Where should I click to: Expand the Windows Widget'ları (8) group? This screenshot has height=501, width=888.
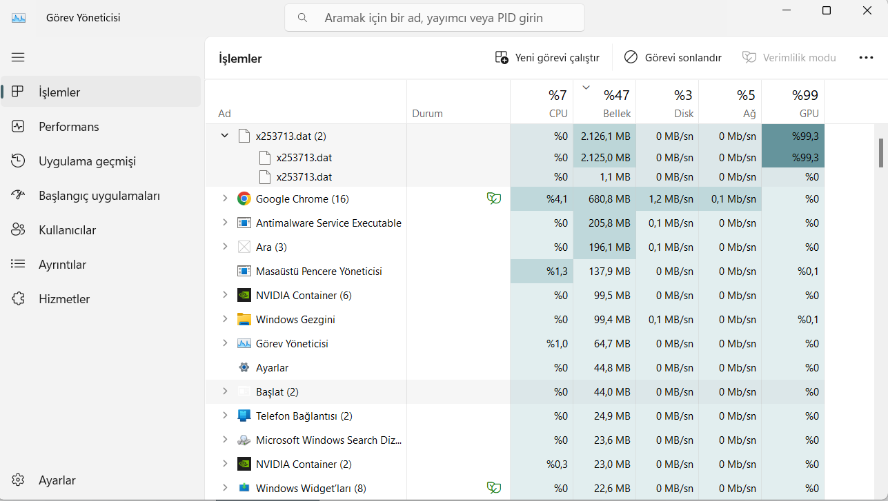point(224,488)
